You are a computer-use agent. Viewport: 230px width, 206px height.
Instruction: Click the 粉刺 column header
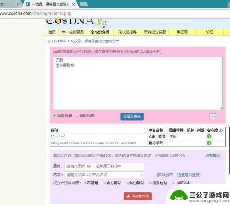190,130
